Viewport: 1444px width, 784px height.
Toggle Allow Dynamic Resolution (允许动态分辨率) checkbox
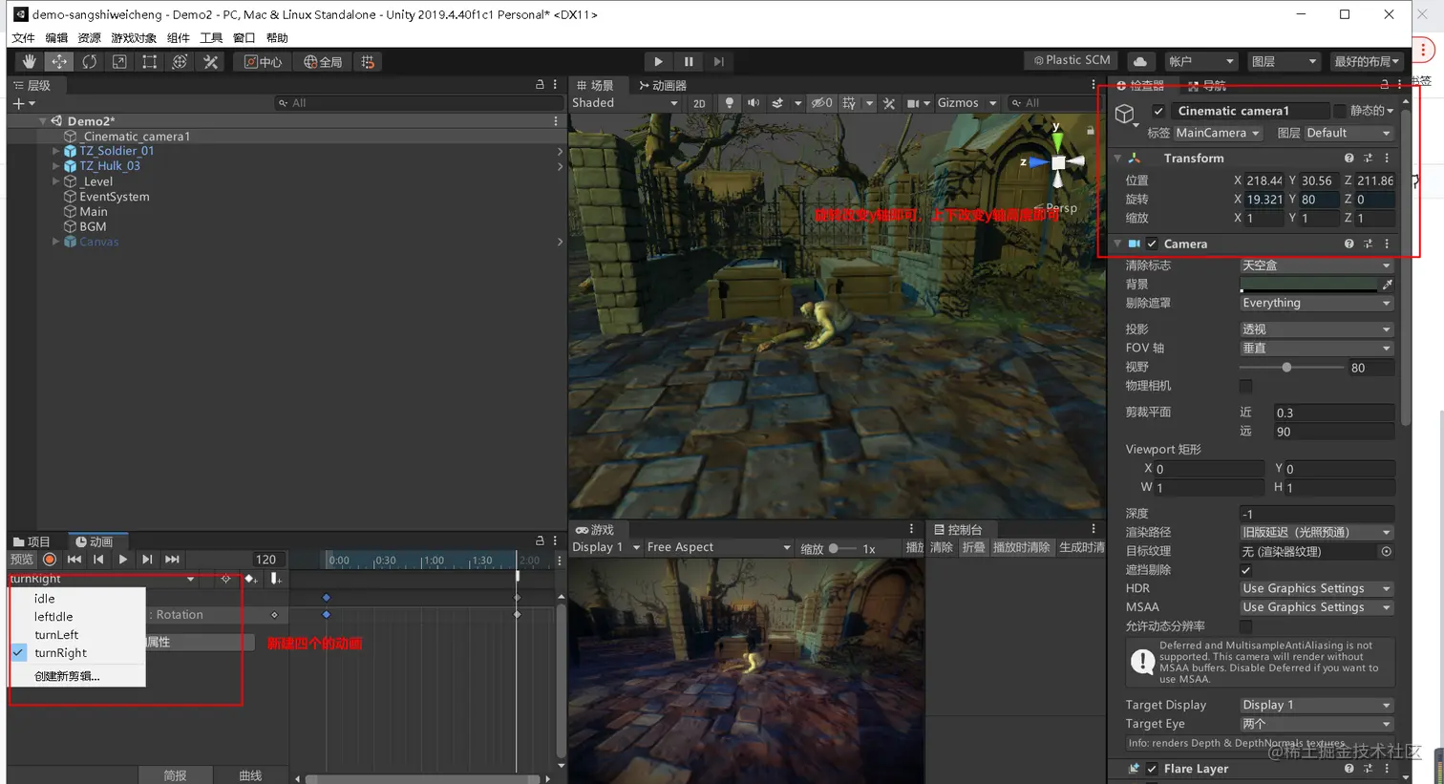1246,626
